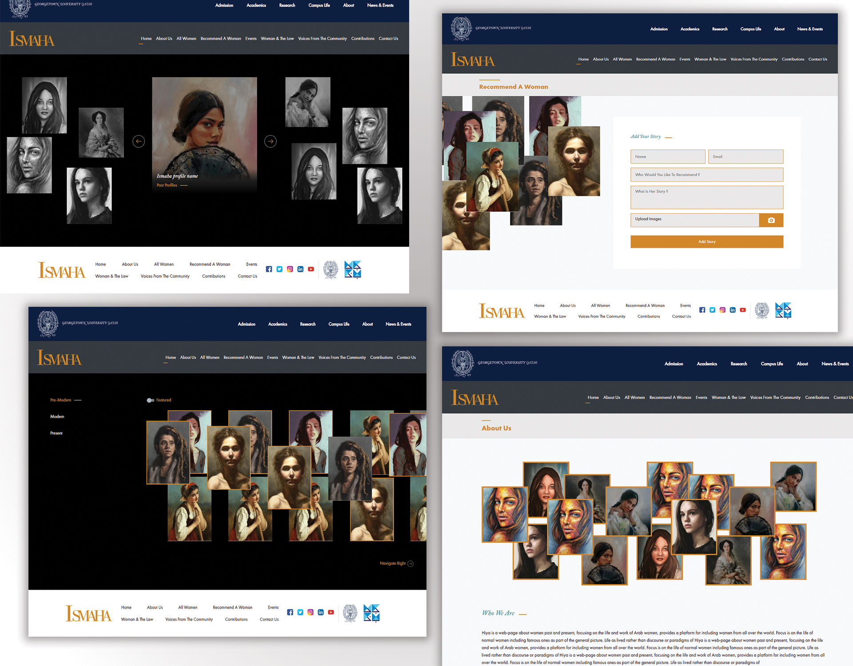Toggle the Featured switch
The width and height of the screenshot is (853, 666).
pyautogui.click(x=151, y=400)
